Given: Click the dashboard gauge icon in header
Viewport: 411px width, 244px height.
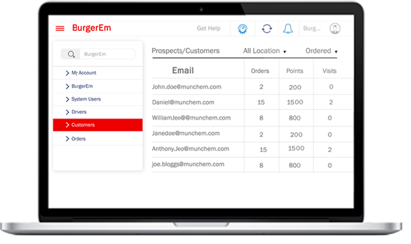Looking at the screenshot, I should click(x=242, y=29).
